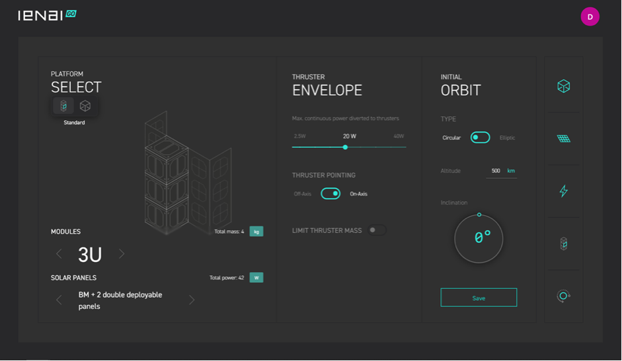622x361 pixels.
Task: Open the lightning bolt power sidebar section
Action: [563, 191]
